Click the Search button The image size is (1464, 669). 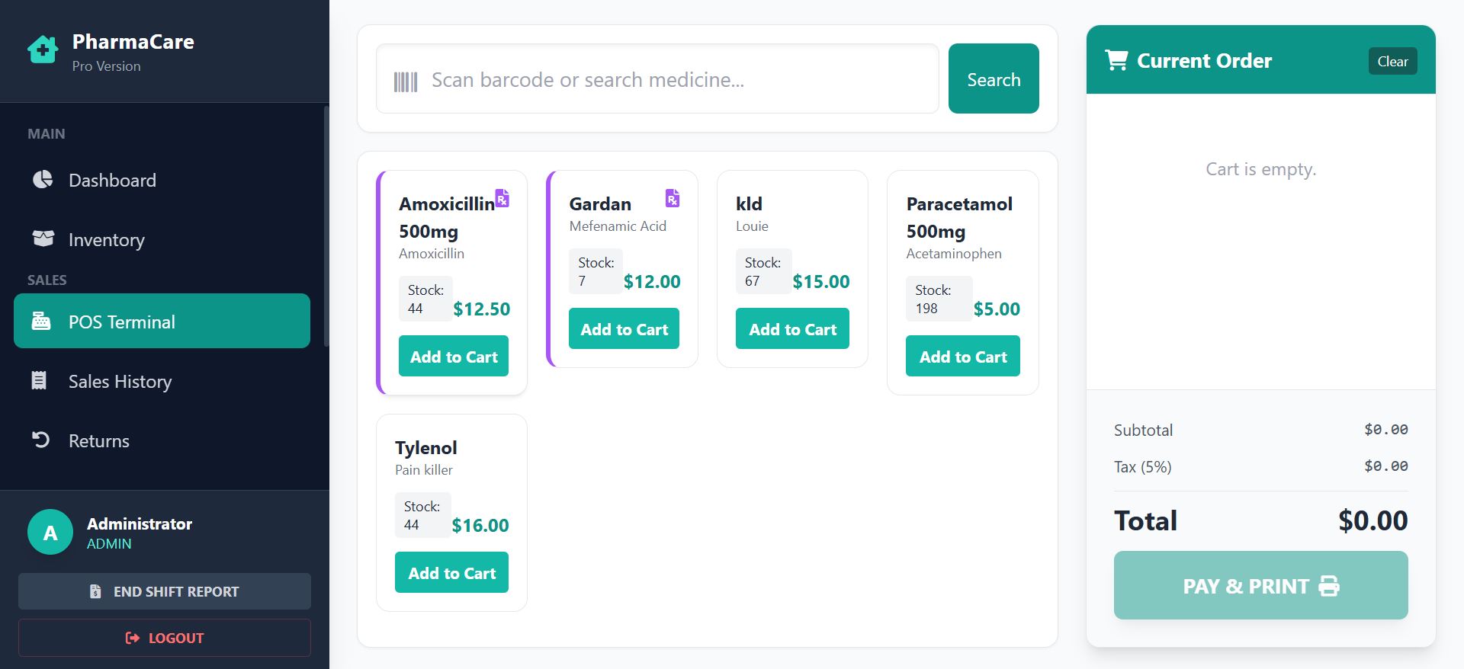pyautogui.click(x=994, y=78)
